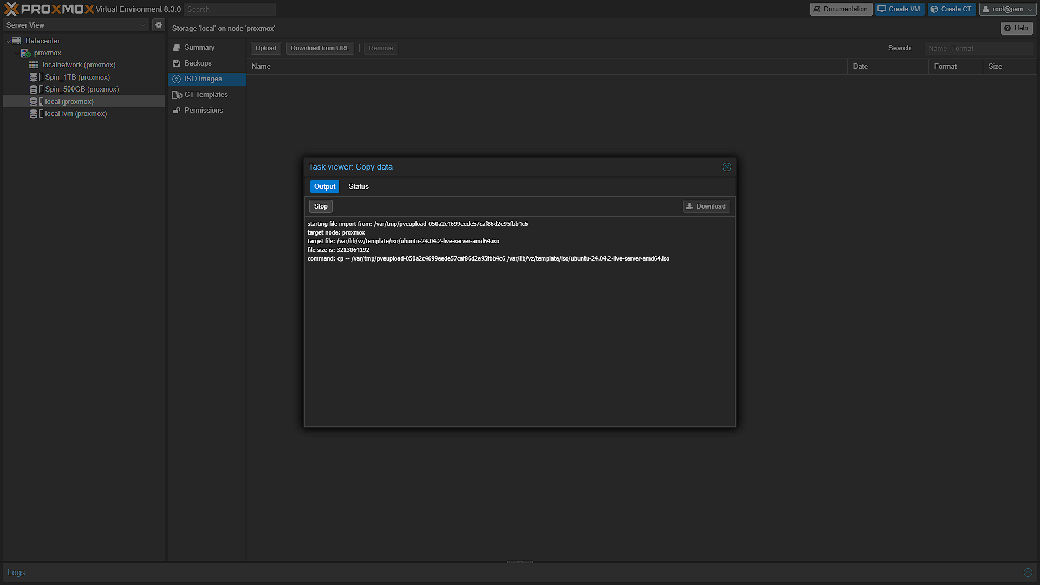Collapse the Datacenter tree node
Image resolution: width=1040 pixels, height=585 pixels.
coord(8,41)
